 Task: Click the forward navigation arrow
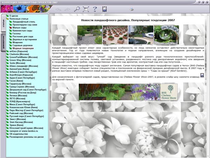(67, 9)
